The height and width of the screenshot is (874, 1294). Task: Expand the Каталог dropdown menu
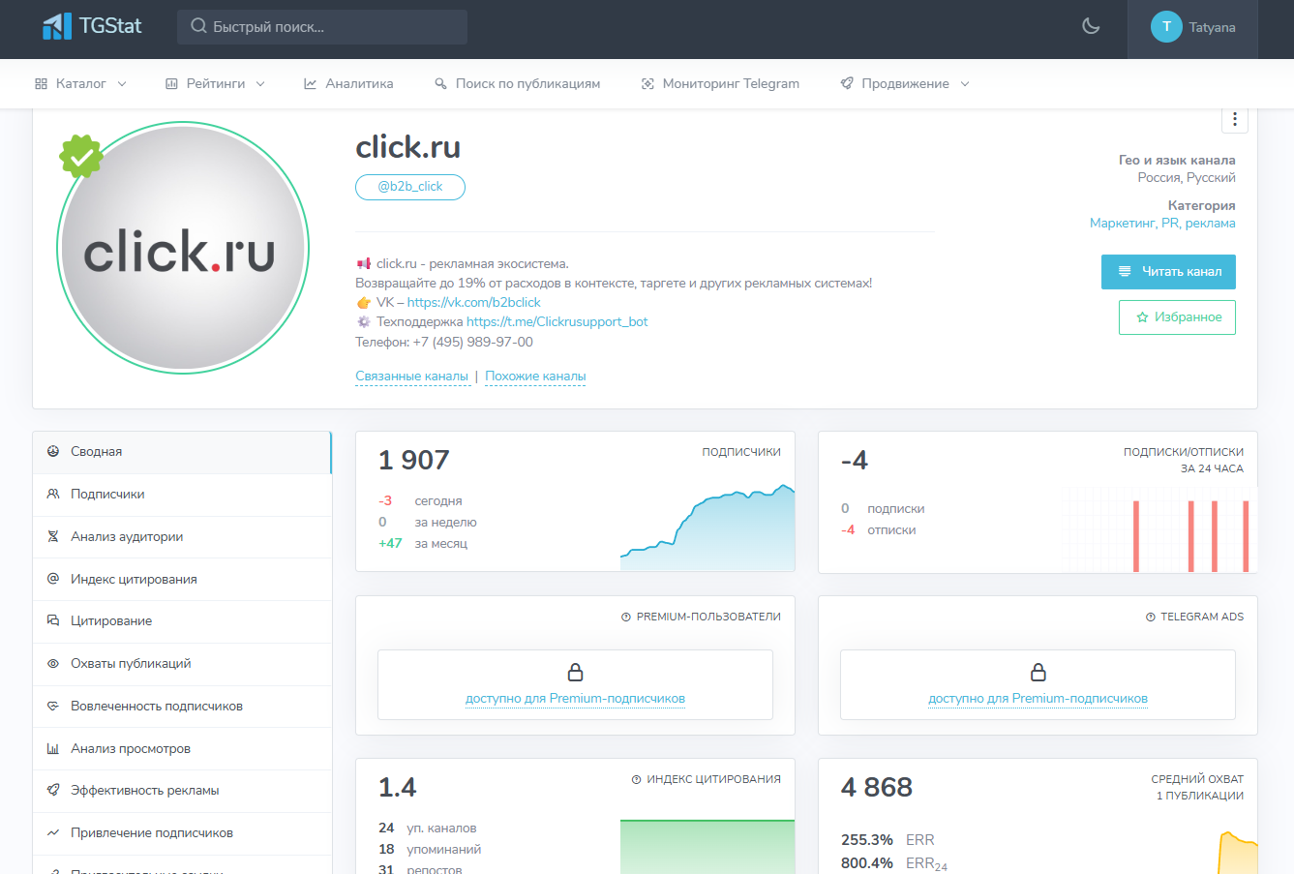coord(80,84)
